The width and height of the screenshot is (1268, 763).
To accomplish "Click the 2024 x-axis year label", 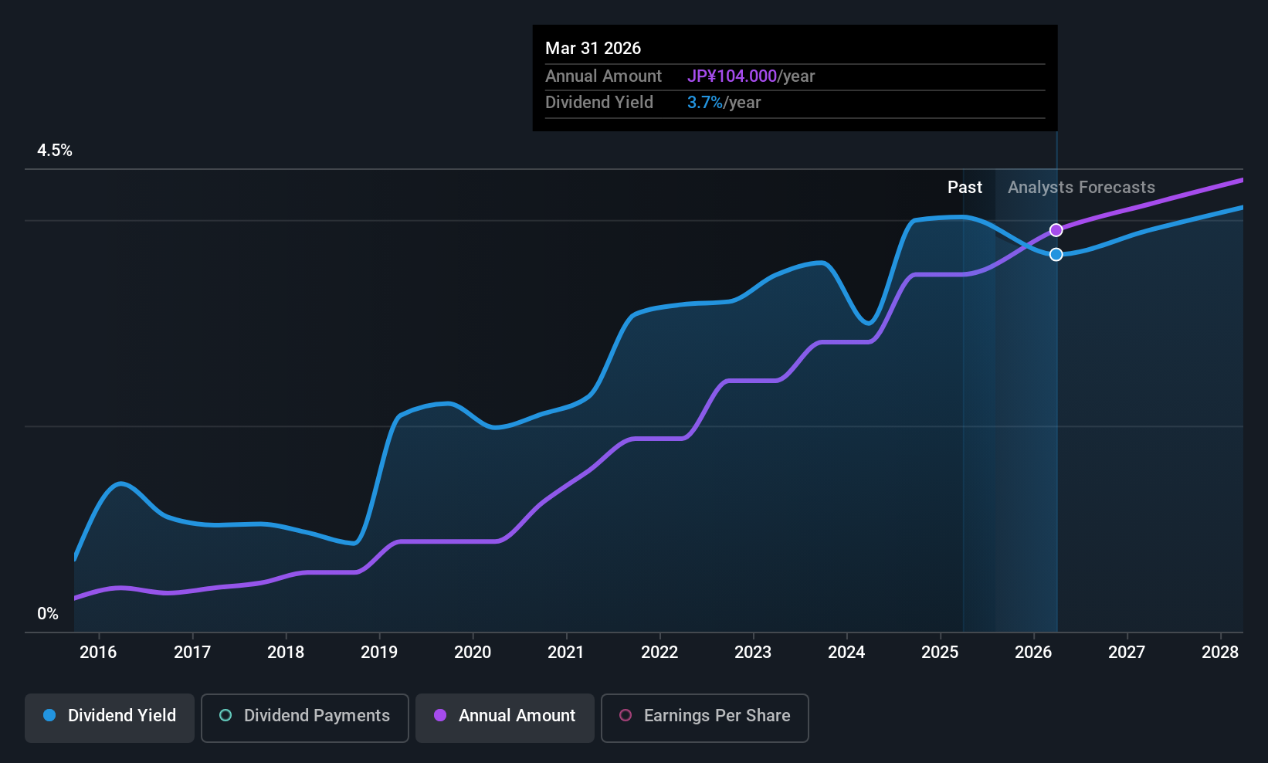I will 846,653.
